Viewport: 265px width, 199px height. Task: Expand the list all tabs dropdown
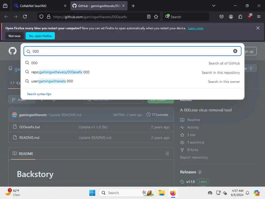(x=214, y=6)
